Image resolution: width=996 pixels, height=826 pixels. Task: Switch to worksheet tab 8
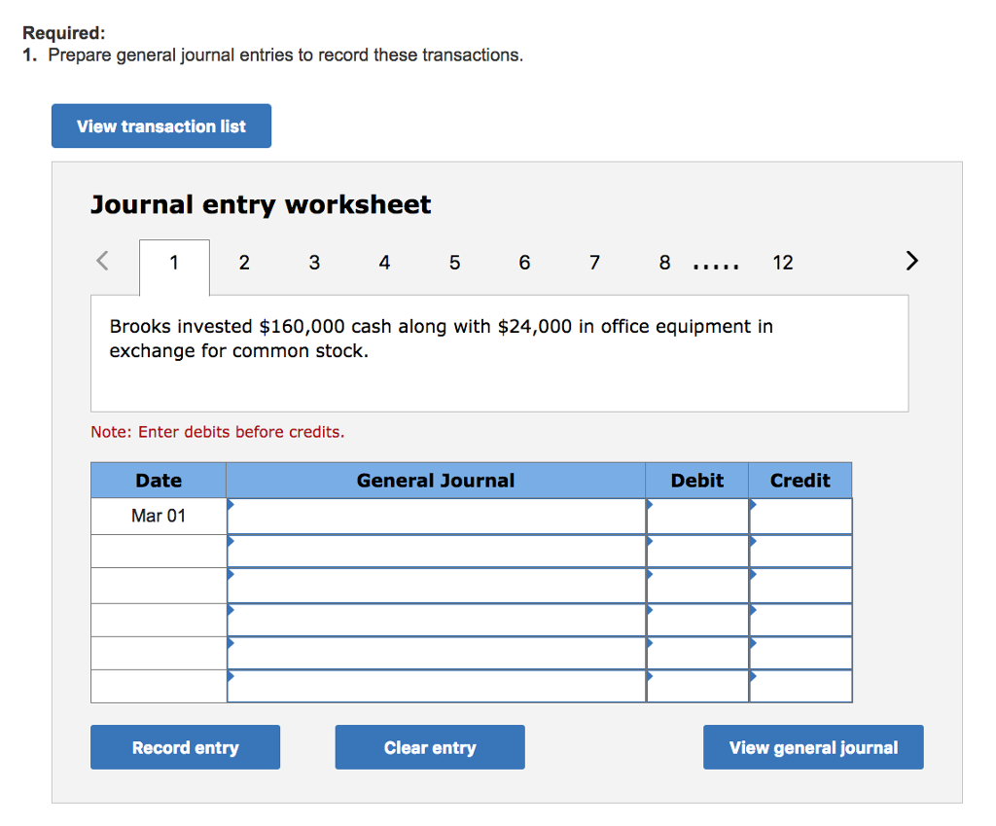(x=664, y=263)
